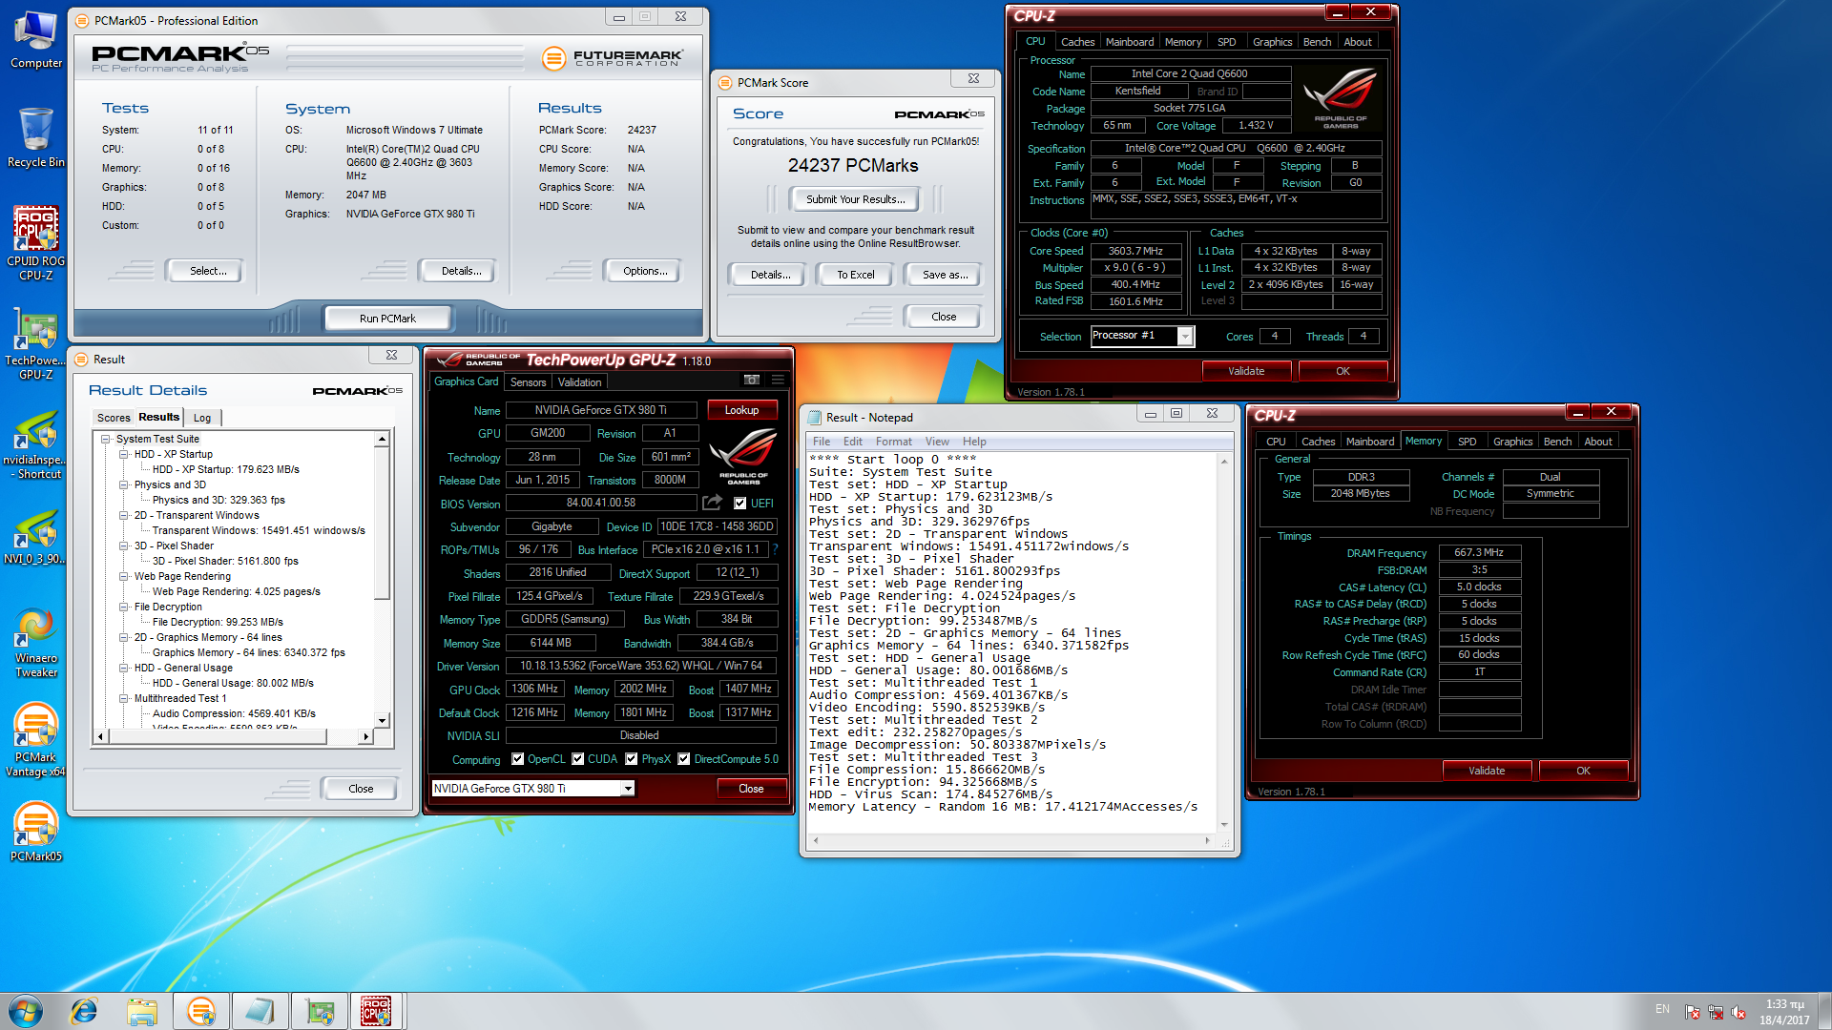Open the GPU selection dropdown in GPU-Z

[x=628, y=789]
